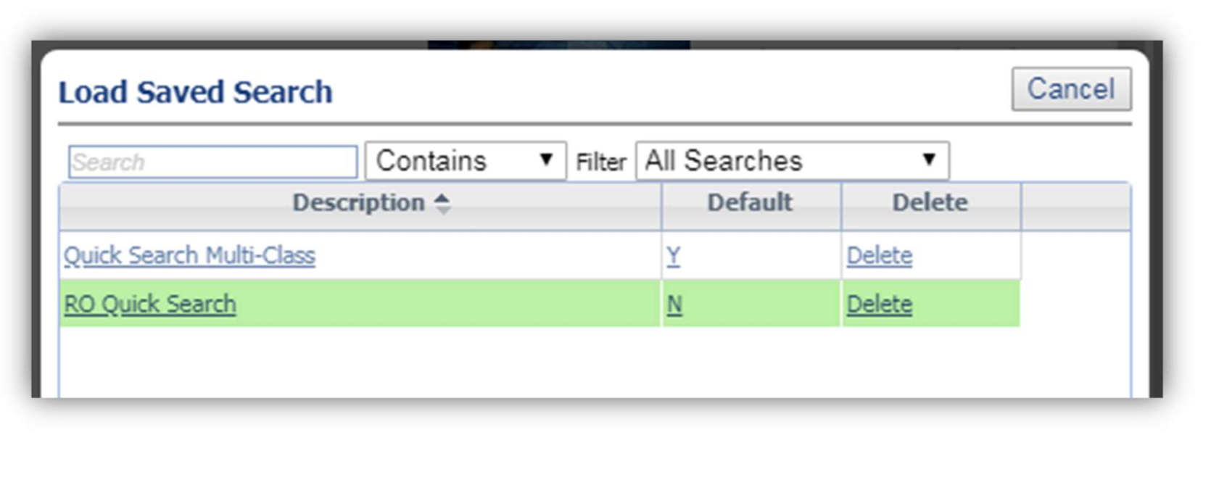The width and height of the screenshot is (1211, 480).
Task: Load the Quick Search Multi-Class saved search
Action: pyautogui.click(x=189, y=255)
